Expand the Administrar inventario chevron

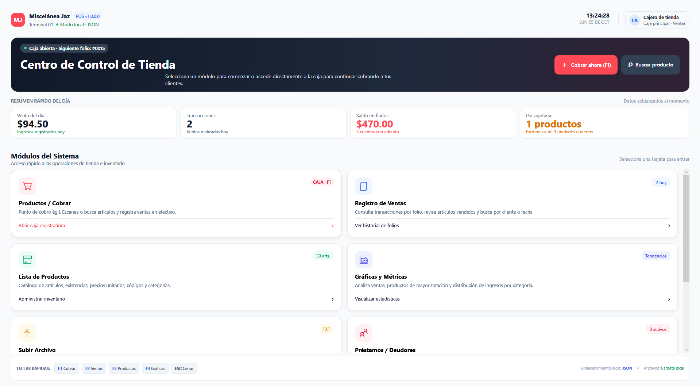[x=333, y=299]
